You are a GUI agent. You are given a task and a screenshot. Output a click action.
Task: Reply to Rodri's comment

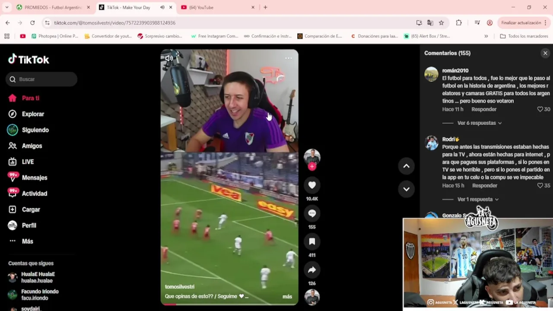coord(485,186)
